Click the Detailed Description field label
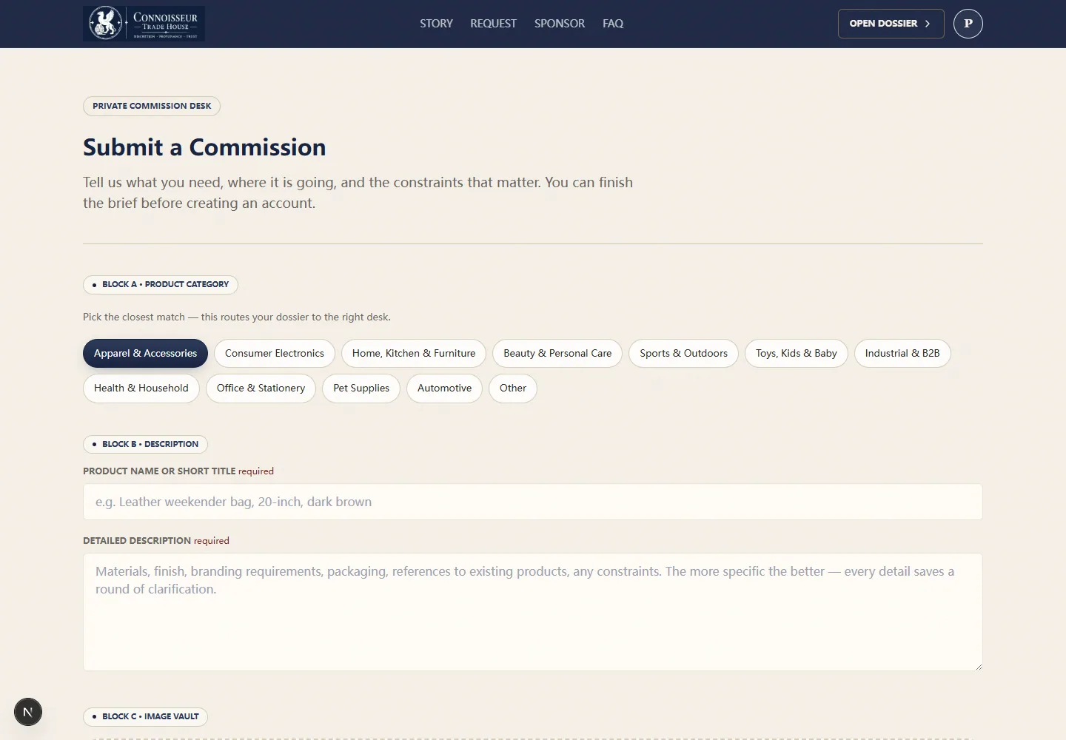The image size is (1066, 740). point(137,540)
